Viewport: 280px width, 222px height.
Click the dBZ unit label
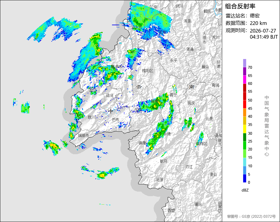pos(245,190)
